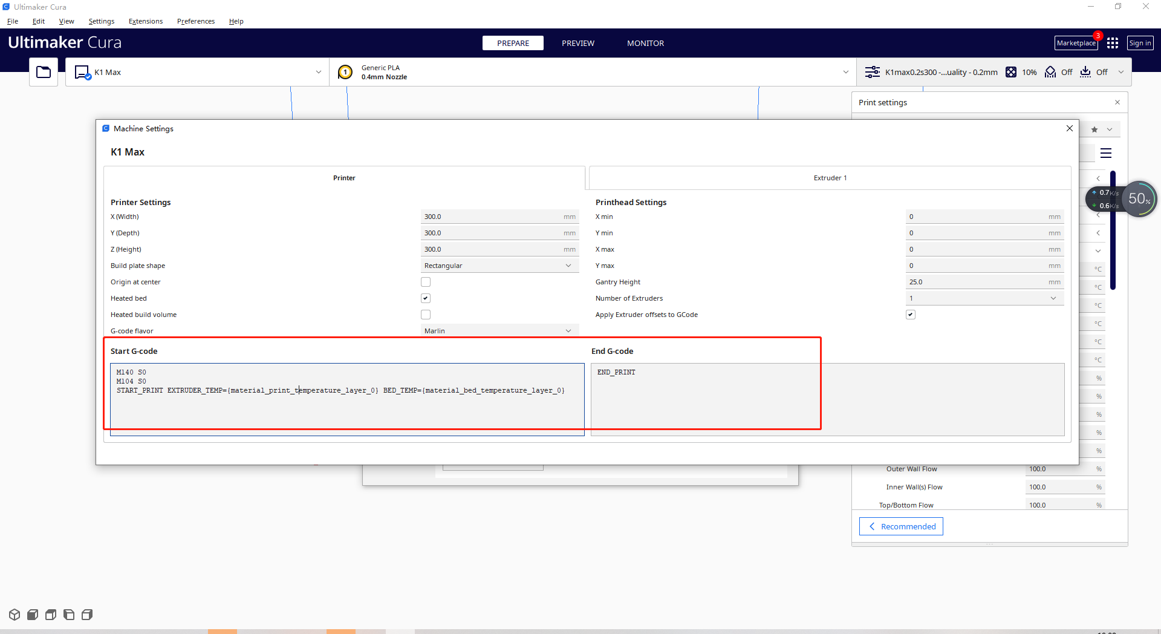This screenshot has width=1161, height=634.
Task: Open the G-code flavor dropdown
Action: 499,331
